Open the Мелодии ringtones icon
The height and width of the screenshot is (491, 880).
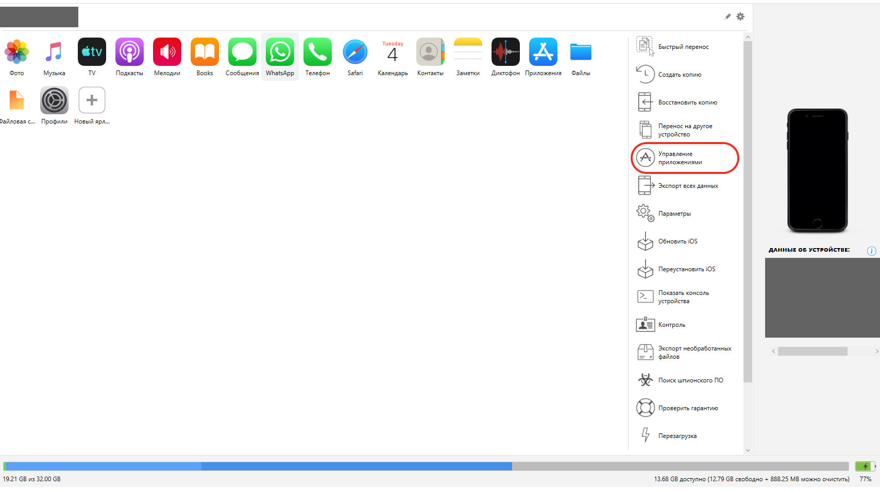[x=167, y=52]
